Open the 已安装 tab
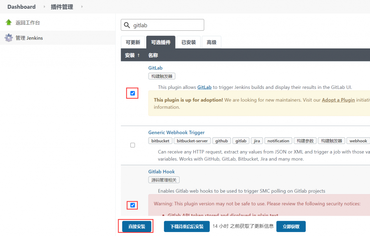Screen dimensions: 370x236 (x=189, y=42)
